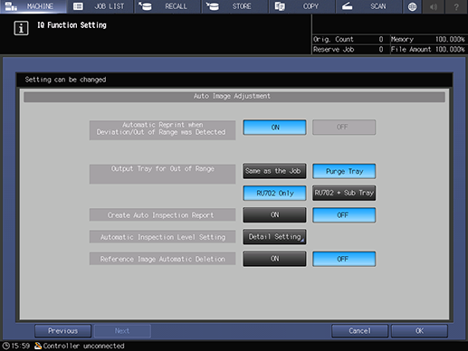
Task: Turn ON Reference Image Automatic Deletion
Action: (274, 259)
